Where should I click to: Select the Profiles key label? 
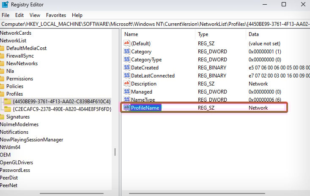tap(14, 94)
